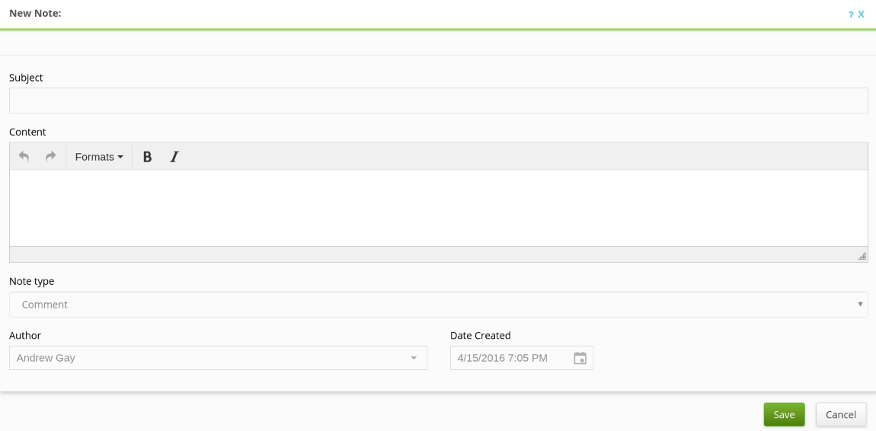Click the undo arrow in editor toolbar
Image resolution: width=876 pixels, height=431 pixels.
(24, 156)
